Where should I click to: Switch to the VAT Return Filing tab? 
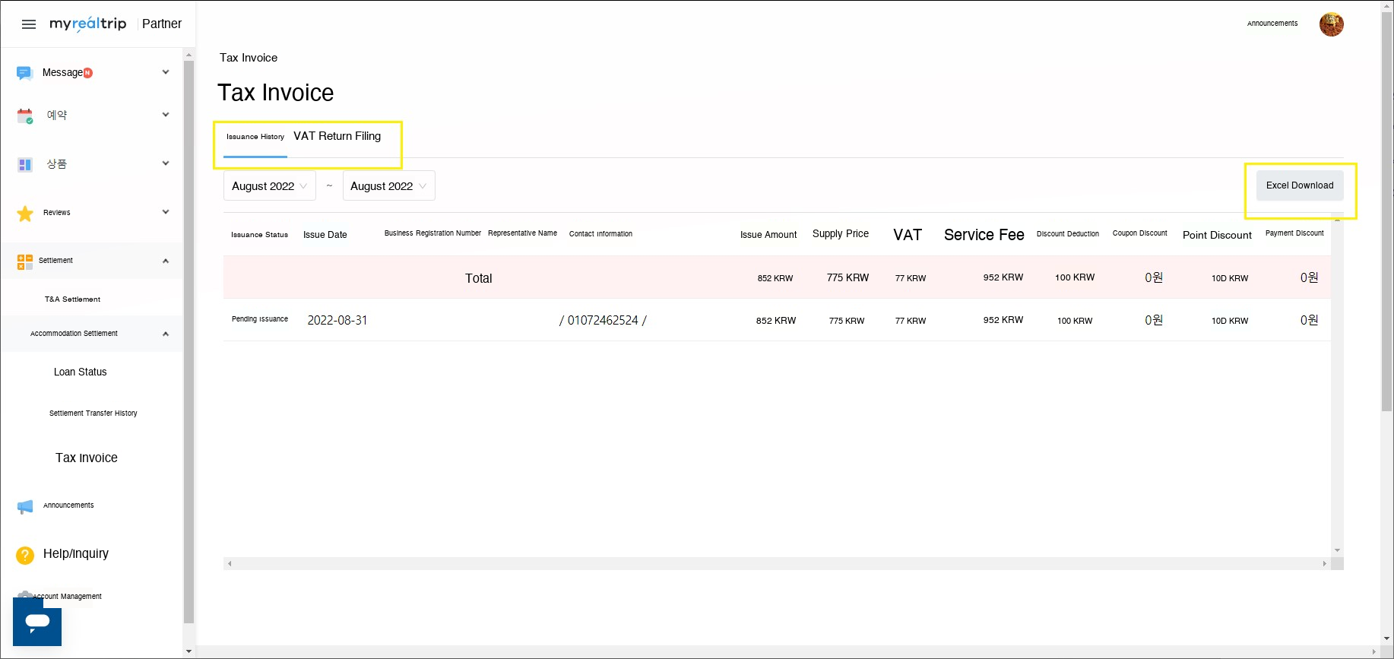[x=337, y=136]
